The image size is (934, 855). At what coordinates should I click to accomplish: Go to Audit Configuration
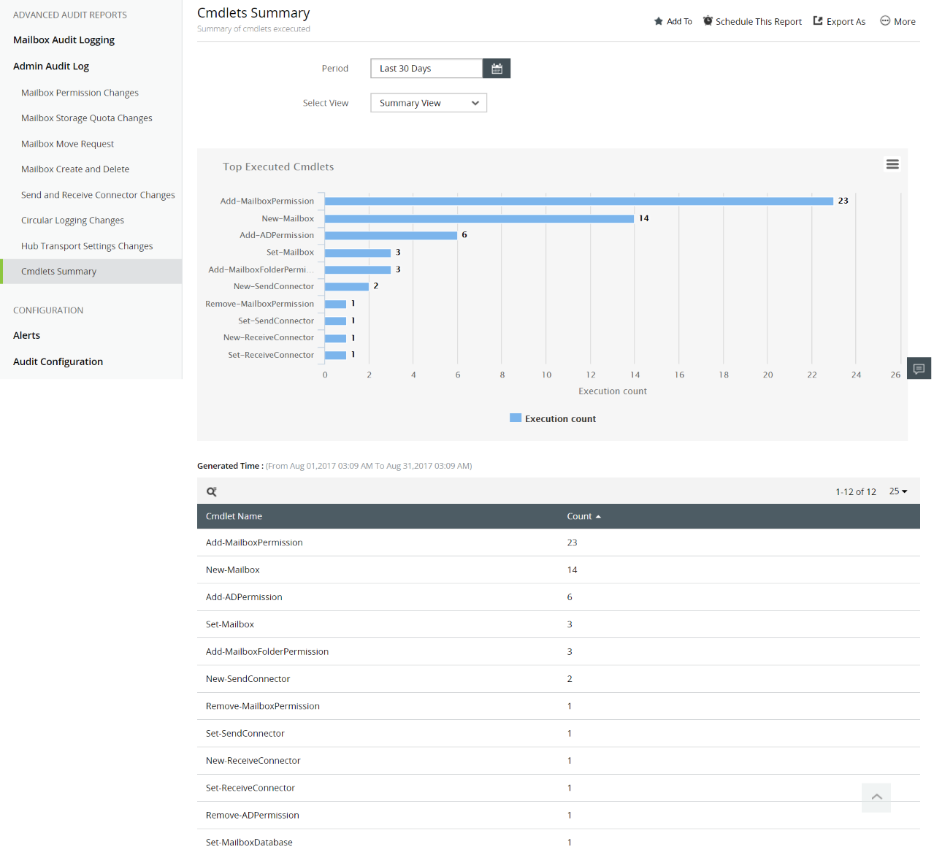(58, 361)
